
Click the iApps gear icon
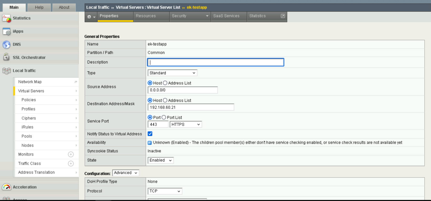pos(7,31)
